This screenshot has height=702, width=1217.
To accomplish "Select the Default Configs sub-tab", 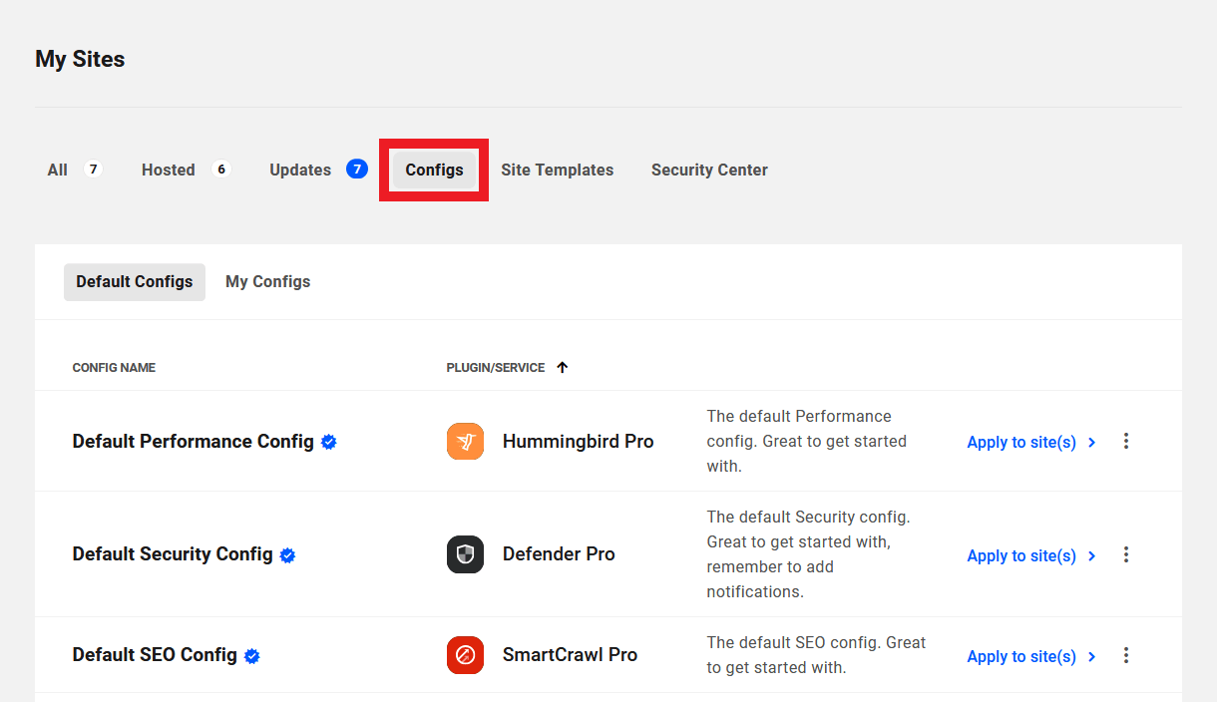I will point(135,282).
